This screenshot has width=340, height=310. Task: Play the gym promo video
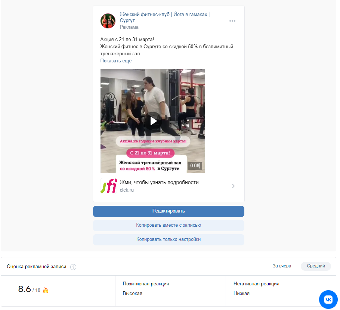click(153, 121)
